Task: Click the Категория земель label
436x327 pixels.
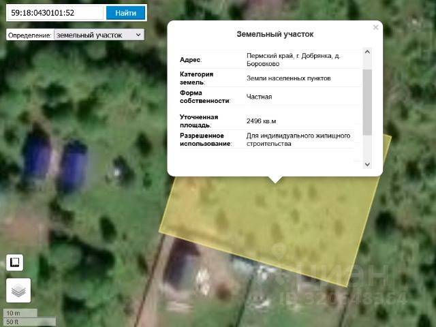Action: (x=197, y=78)
